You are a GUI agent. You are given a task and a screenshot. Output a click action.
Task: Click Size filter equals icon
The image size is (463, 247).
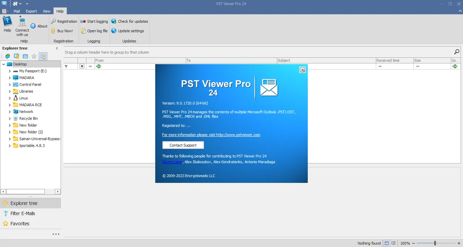click(x=418, y=66)
